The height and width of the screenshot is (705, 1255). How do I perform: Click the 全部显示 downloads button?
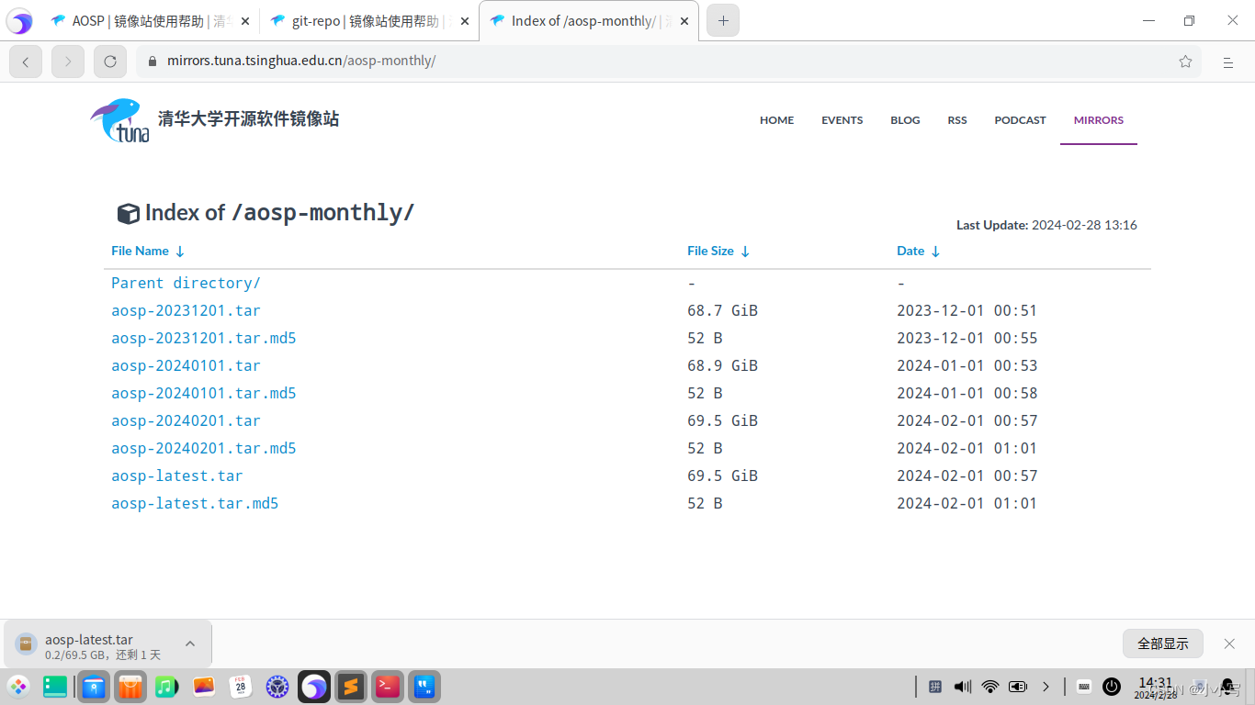[x=1162, y=643]
